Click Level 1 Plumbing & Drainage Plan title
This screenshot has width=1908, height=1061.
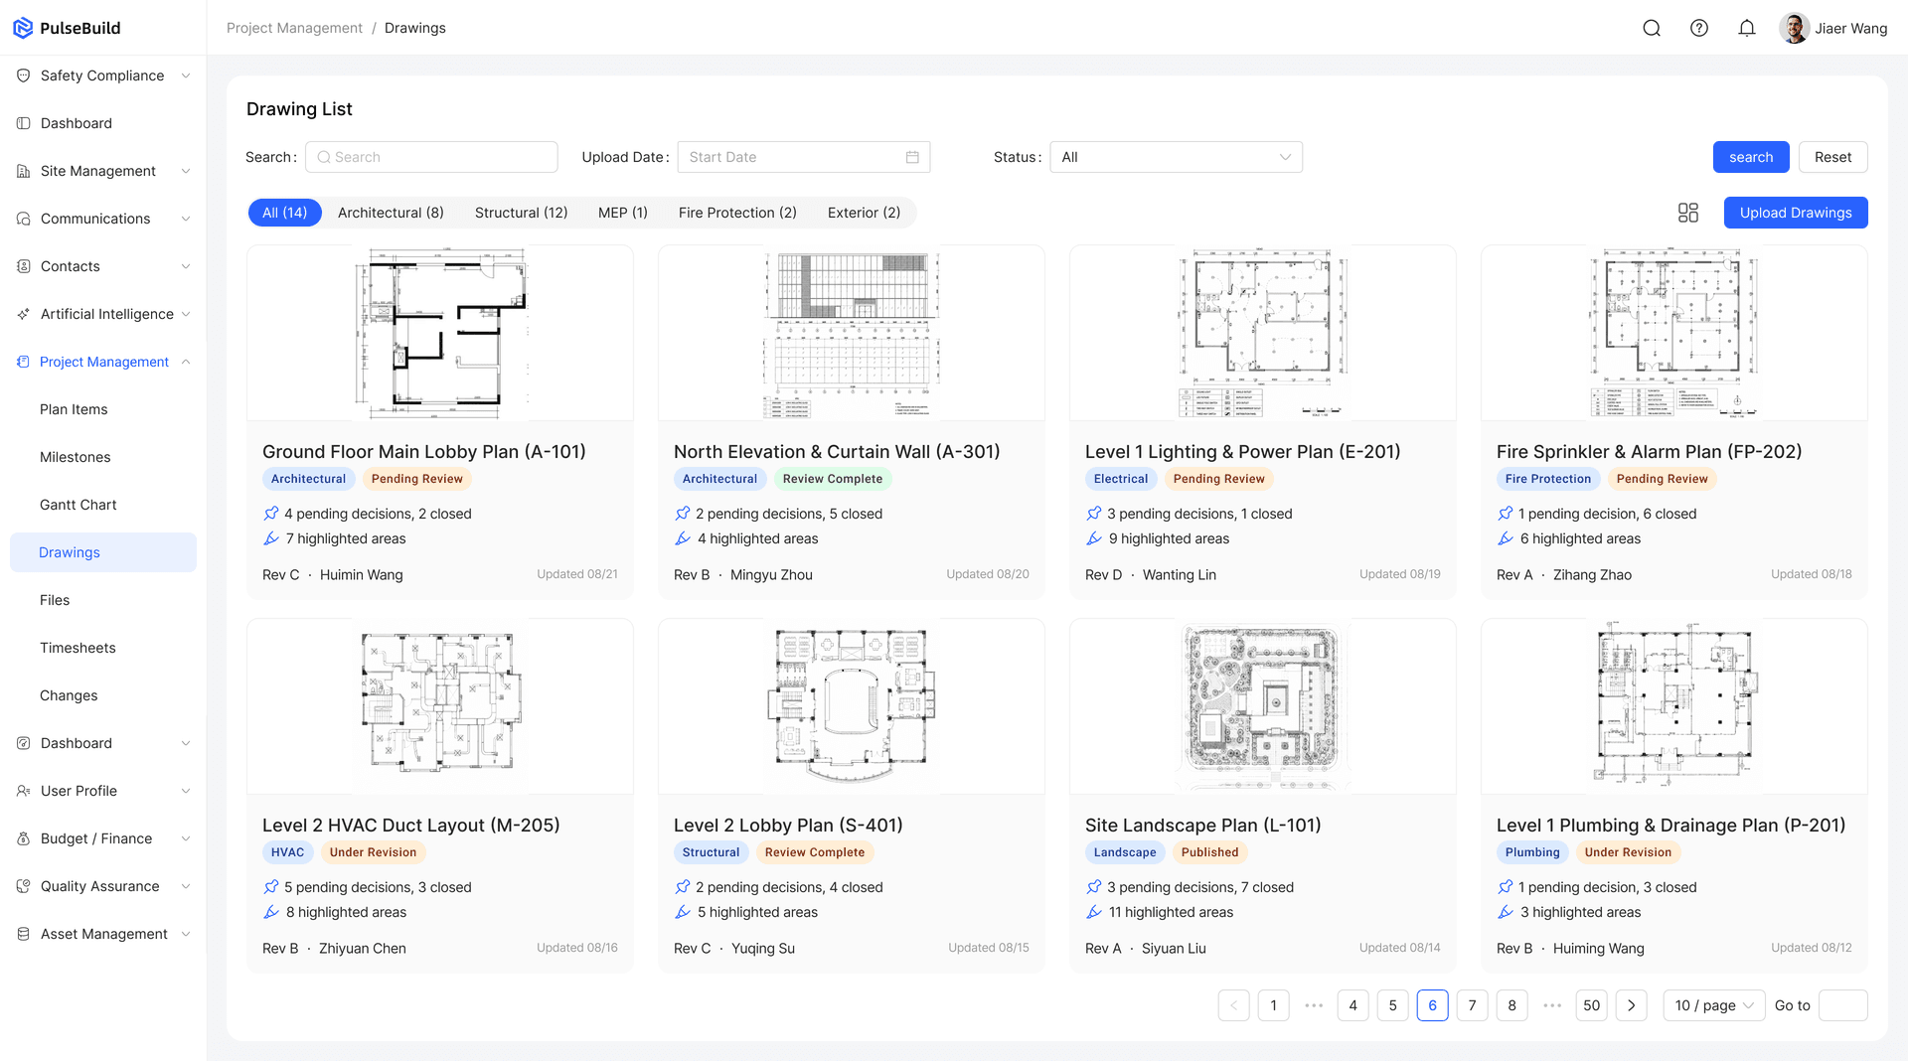(x=1670, y=826)
